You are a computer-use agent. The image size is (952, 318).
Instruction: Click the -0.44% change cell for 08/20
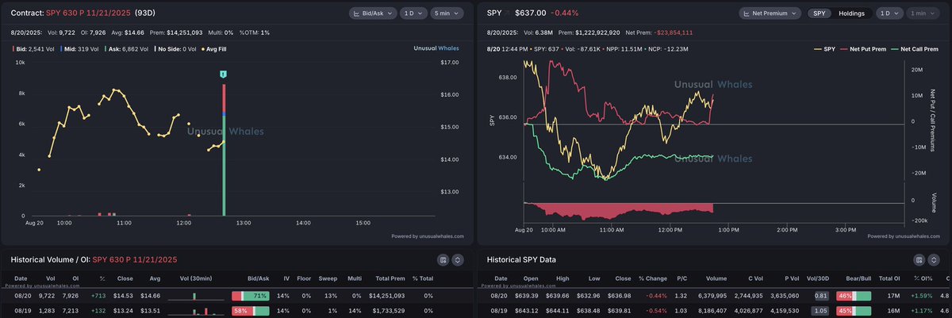pos(657,295)
